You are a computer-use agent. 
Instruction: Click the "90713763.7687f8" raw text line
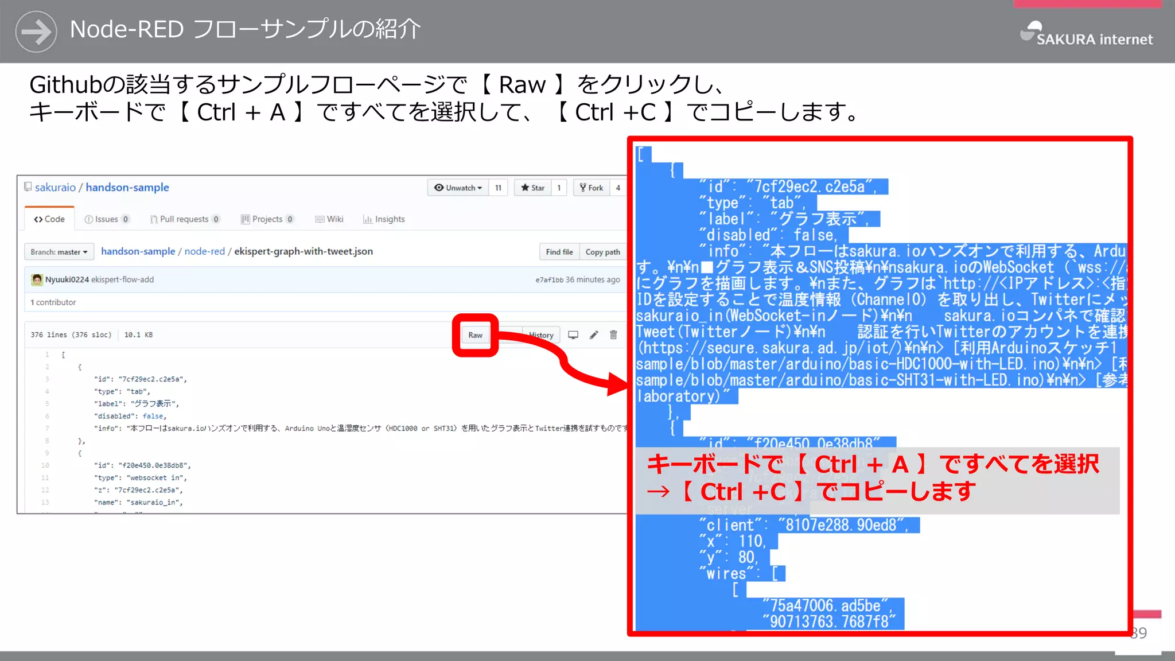pyautogui.click(x=828, y=621)
